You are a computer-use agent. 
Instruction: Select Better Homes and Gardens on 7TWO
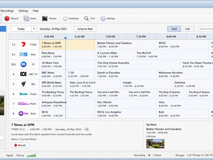tap(125, 45)
